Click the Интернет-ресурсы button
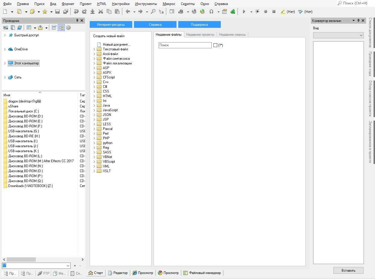Screen dimensions: 375x279 tap(111, 25)
